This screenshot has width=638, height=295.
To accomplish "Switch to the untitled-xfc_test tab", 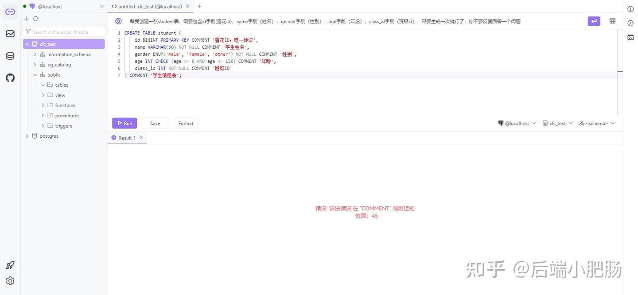I will pyautogui.click(x=151, y=6).
